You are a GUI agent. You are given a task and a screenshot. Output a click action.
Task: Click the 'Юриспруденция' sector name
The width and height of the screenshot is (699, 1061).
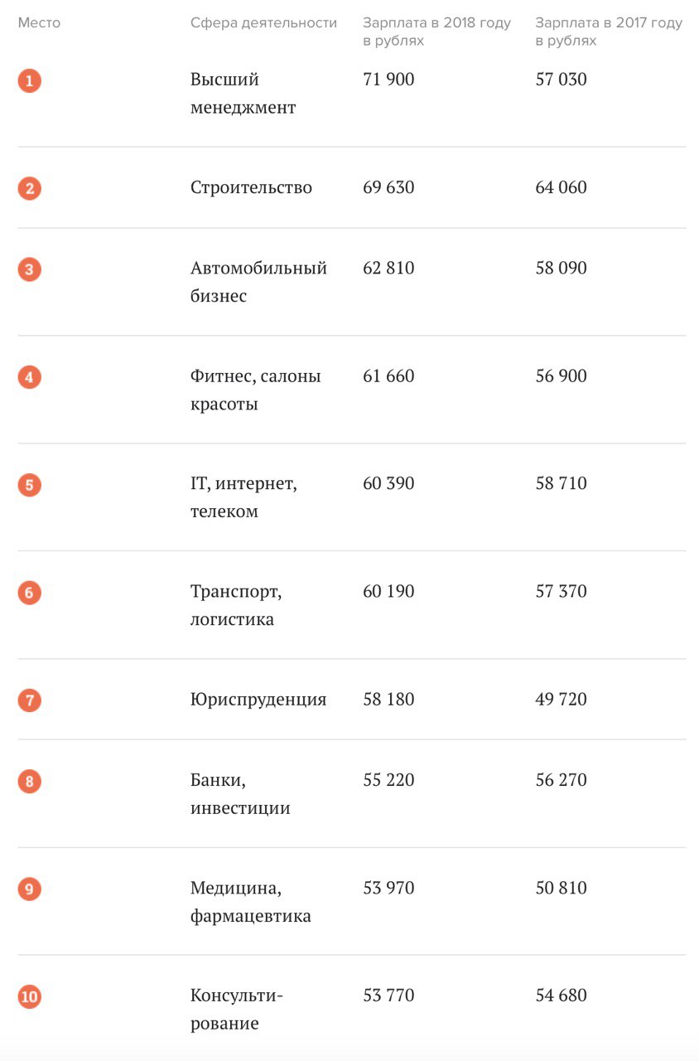[258, 700]
